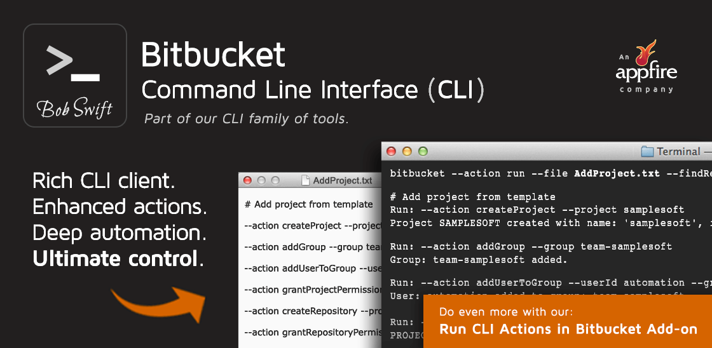Click the Terminal window title
Viewport: 712px width, 348px height.
coord(679,152)
